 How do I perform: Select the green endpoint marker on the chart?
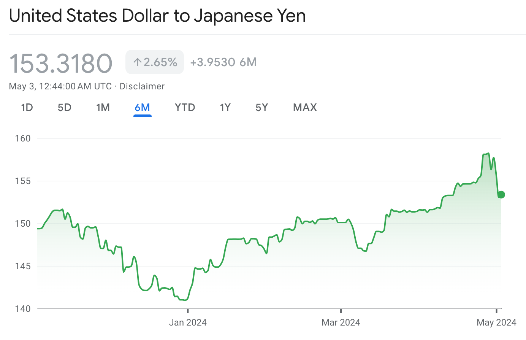pyautogui.click(x=501, y=195)
